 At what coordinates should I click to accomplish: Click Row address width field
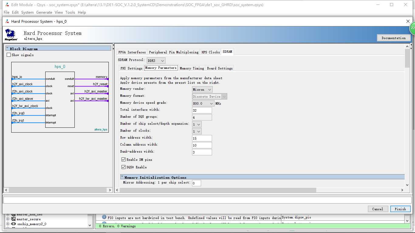click(x=202, y=138)
